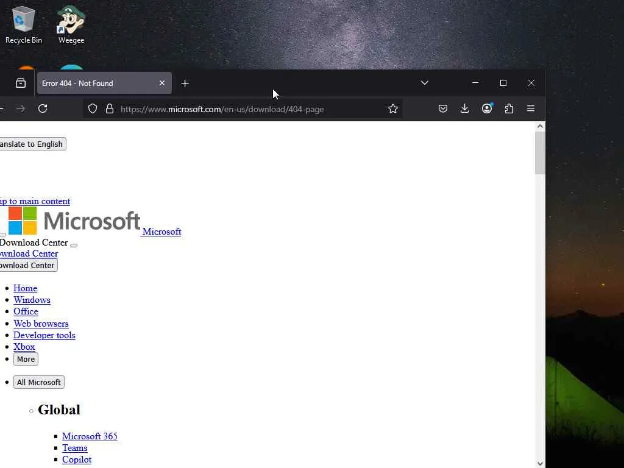This screenshot has height=468, width=624.
Task: Expand the All Microsoft menu button
Action: click(38, 383)
